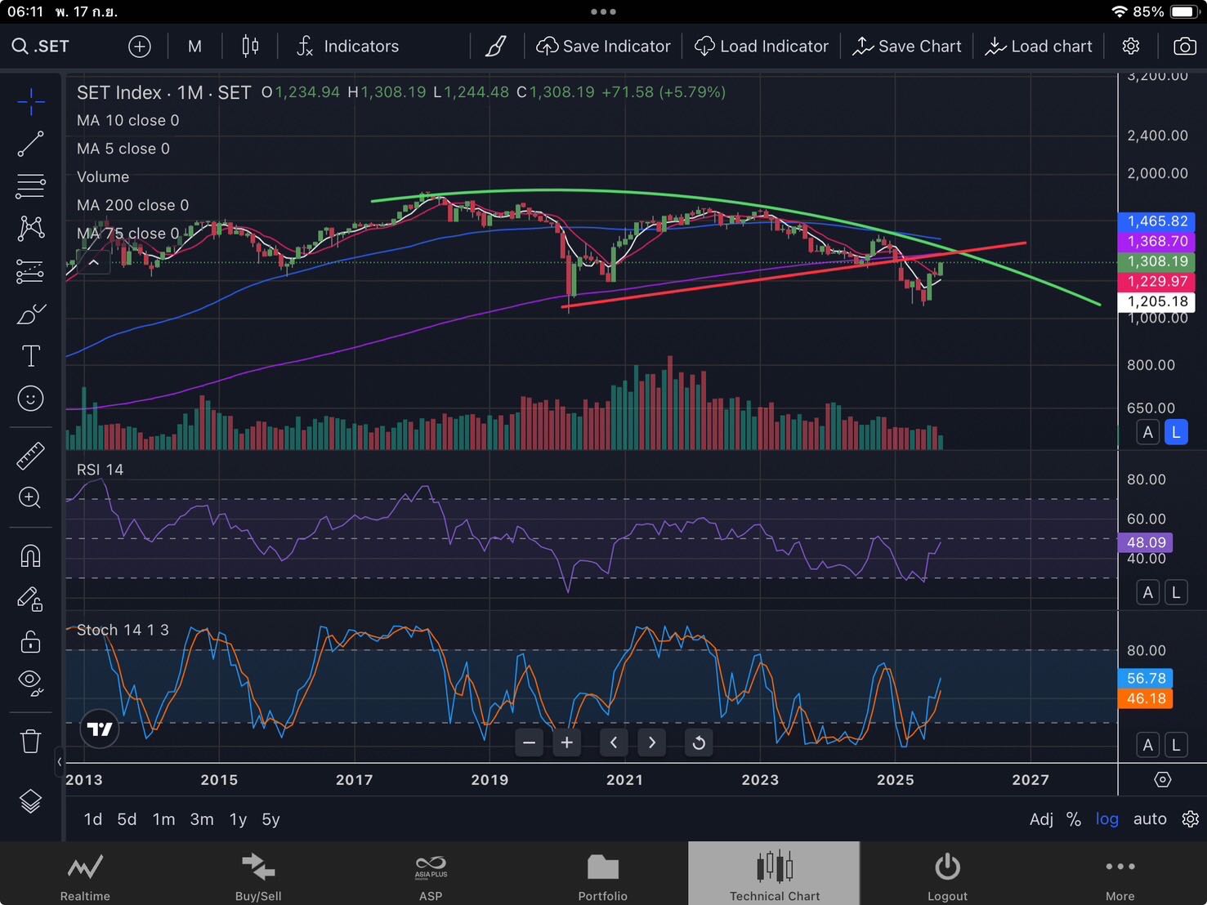Open the forecasting and measurement tools
The width and height of the screenshot is (1207, 905).
pos(30,271)
